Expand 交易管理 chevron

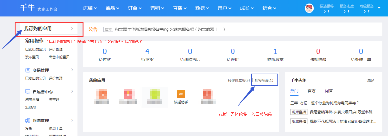(72, 70)
